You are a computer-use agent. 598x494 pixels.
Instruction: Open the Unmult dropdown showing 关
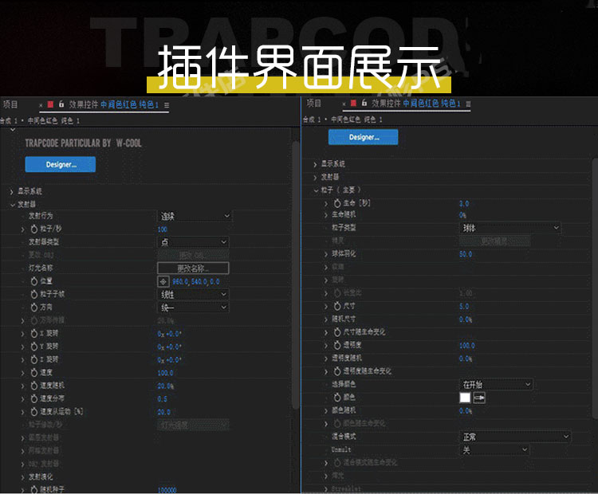(x=494, y=450)
